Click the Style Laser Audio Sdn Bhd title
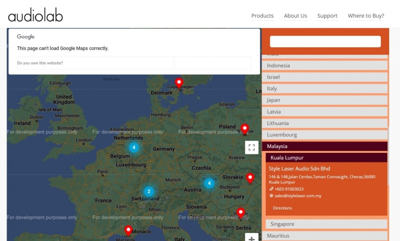Image resolution: width=400 pixels, height=241 pixels. (x=299, y=168)
